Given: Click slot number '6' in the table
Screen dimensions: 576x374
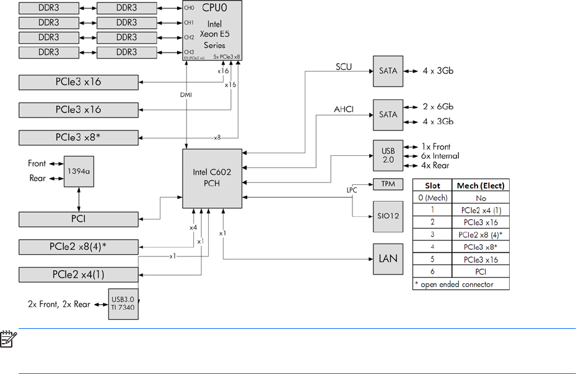Looking at the screenshot, I should pyautogui.click(x=432, y=272).
